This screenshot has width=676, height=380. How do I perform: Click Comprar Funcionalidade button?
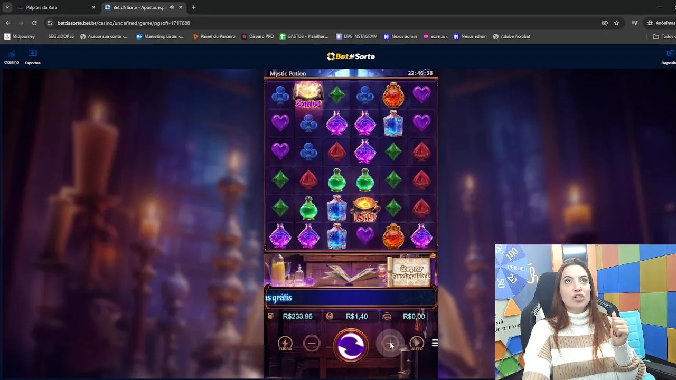point(411,272)
